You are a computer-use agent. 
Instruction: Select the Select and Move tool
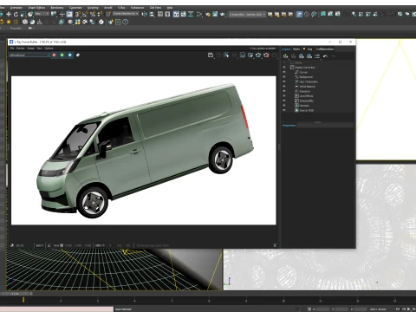[x=9, y=14]
